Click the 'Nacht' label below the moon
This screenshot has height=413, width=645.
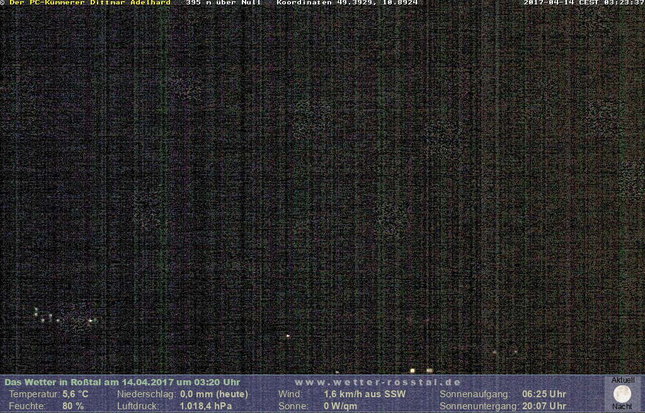point(622,407)
